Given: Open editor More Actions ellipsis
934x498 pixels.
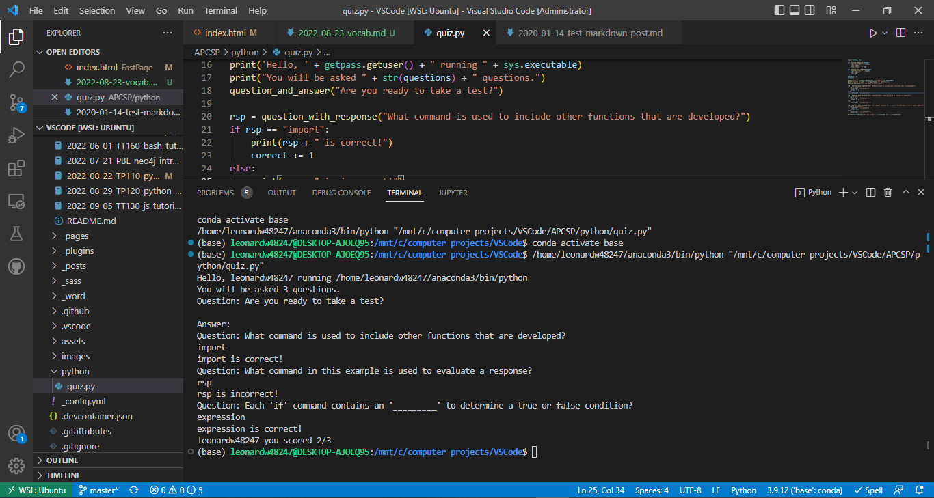Looking at the screenshot, I should [x=920, y=33].
